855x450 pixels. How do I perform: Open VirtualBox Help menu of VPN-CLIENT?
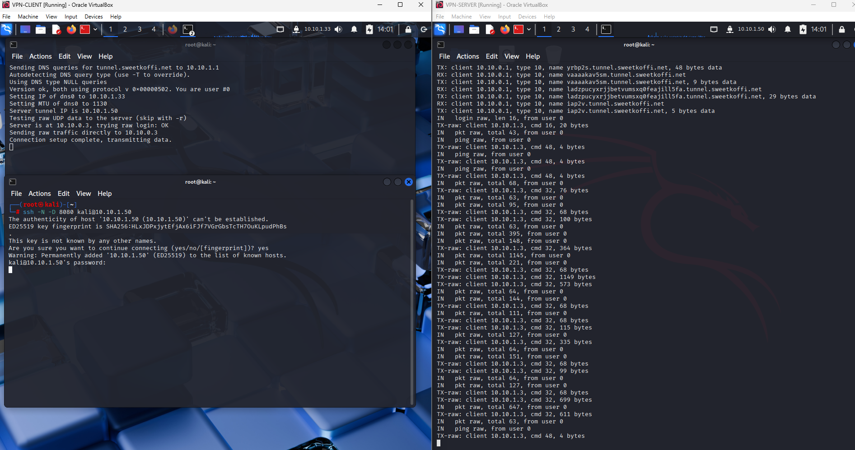(116, 17)
